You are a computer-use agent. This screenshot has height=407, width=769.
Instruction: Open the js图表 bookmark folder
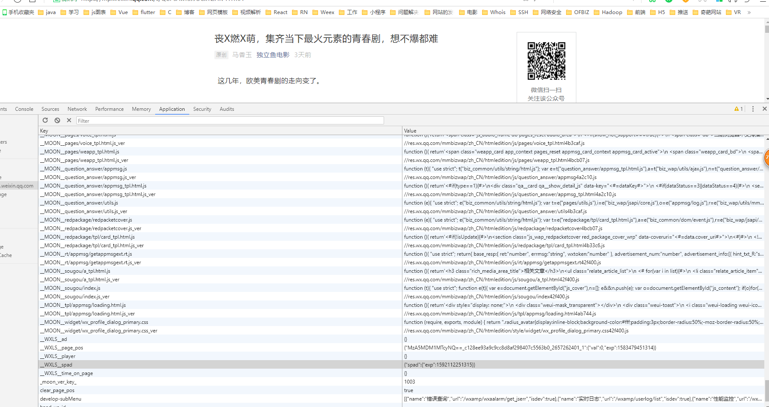click(95, 12)
